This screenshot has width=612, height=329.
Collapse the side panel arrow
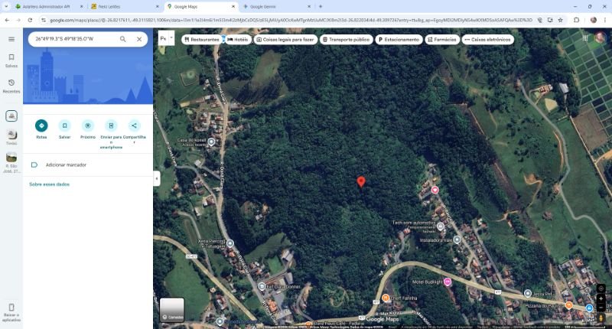coord(156,178)
